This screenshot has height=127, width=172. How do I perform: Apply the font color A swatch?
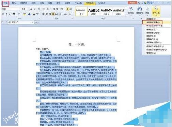coord(29,14)
